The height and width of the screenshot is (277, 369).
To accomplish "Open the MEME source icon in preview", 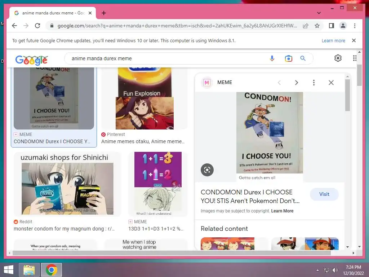I will coord(207,83).
